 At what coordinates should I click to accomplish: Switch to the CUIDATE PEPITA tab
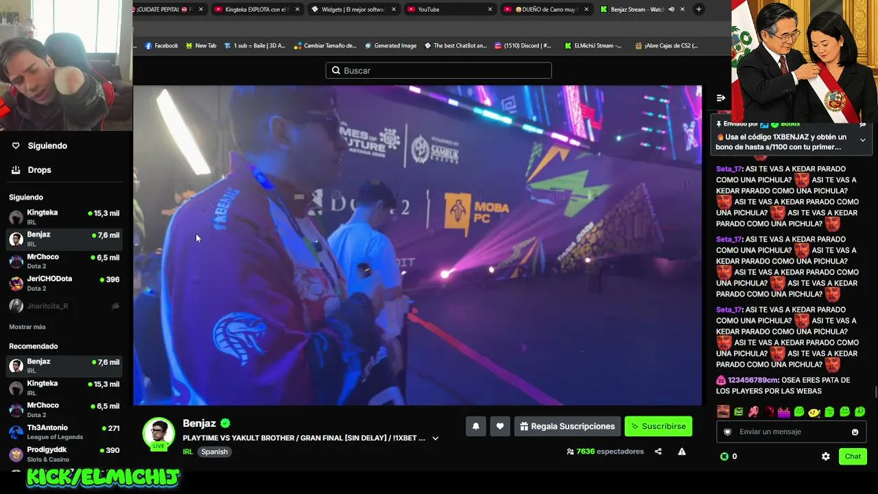pos(171,10)
